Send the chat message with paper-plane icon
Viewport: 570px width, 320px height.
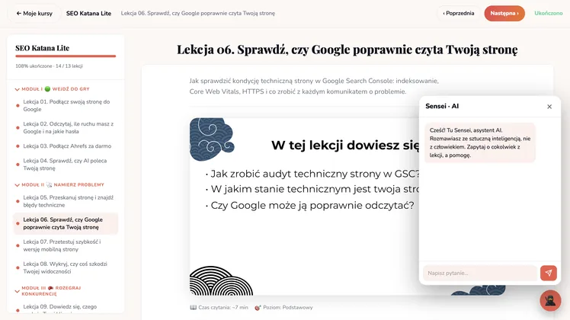[x=548, y=273]
